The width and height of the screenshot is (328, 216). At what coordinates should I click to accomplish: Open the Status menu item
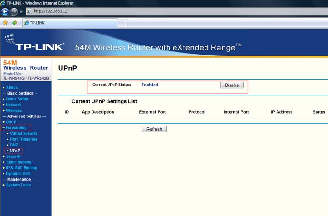[x=12, y=87]
